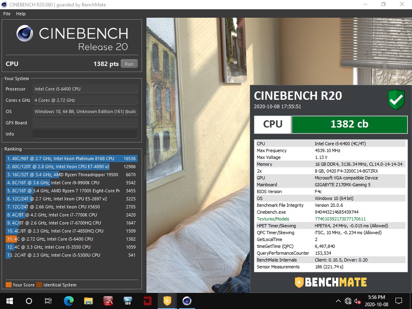Click the Cinebench.exe hash value

point(336,212)
